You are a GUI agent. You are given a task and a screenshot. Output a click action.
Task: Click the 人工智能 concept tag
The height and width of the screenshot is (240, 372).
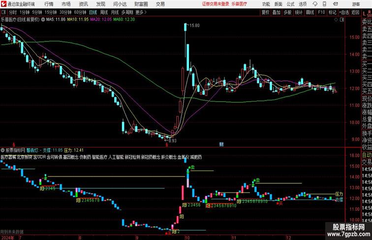tap(116, 157)
